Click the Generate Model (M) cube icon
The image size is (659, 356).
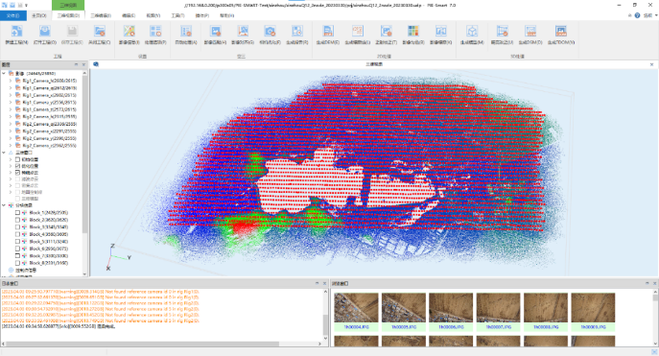[472, 31]
